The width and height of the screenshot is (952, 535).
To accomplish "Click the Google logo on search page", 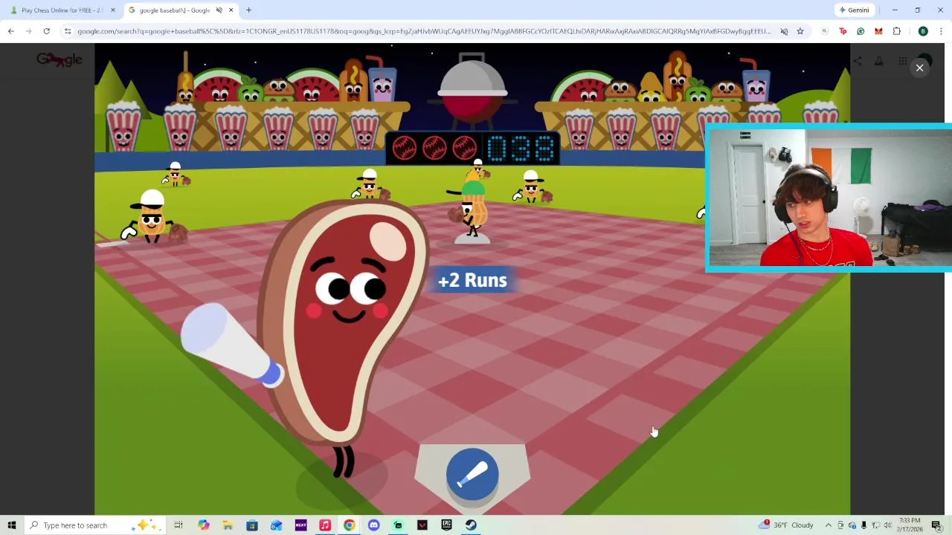I will (59, 59).
